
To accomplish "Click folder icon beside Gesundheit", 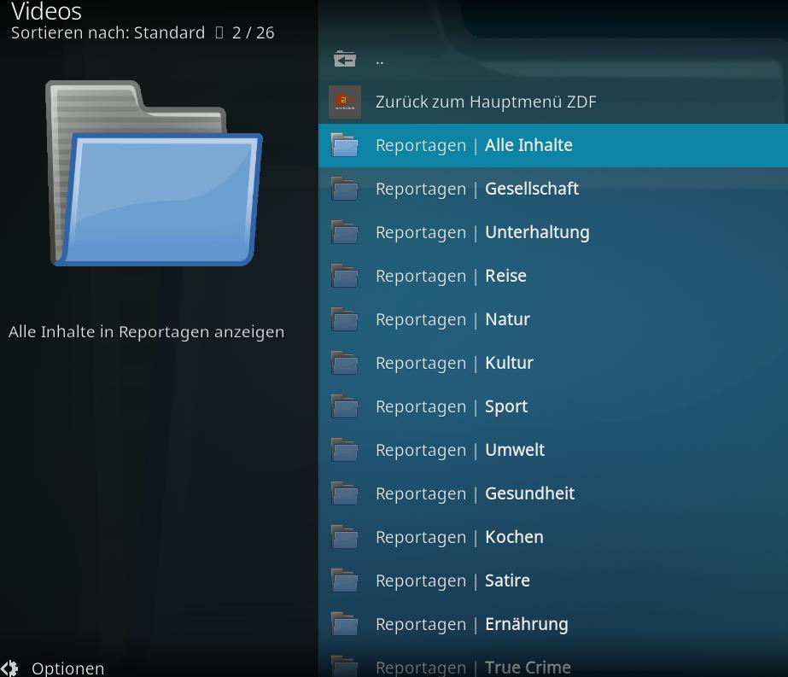I will [x=345, y=493].
